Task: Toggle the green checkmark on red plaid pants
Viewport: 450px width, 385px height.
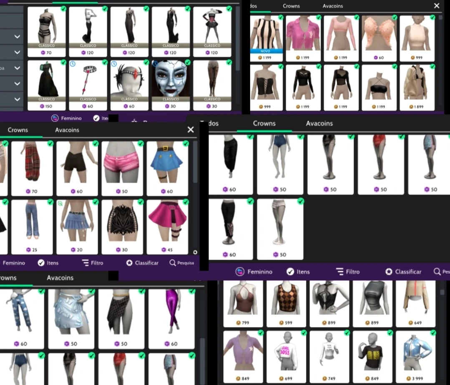Action: click(x=50, y=143)
